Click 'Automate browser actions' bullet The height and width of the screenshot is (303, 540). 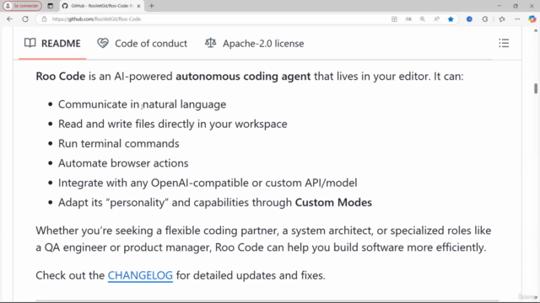pos(123,162)
